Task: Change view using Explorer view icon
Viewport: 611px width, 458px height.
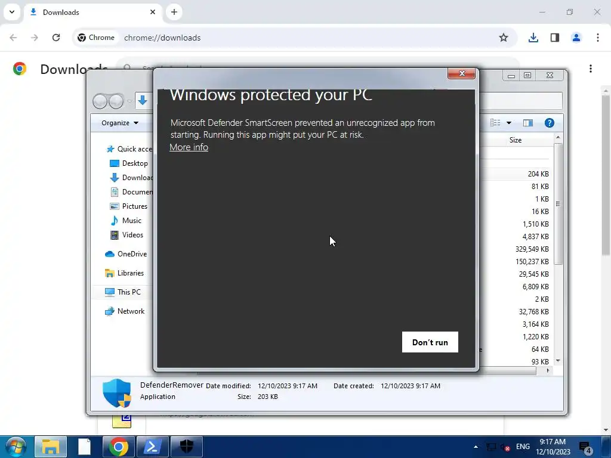Action: coord(495,123)
